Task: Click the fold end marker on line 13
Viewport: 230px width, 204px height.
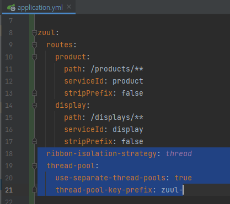Action: pos(34,93)
